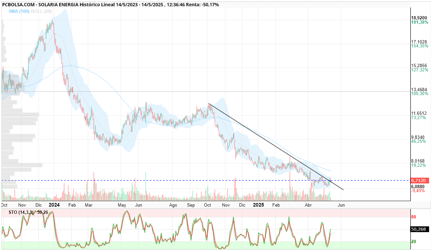
Task: Click the 8,0168 price axis label
Action: point(418,161)
